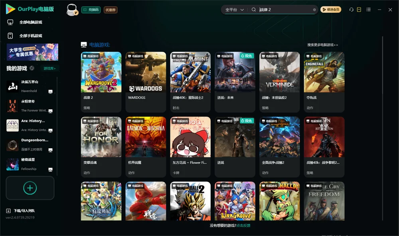The height and width of the screenshot is (236, 399).
Task: Open 战锤: 末世鼠疫2 Vermintide card
Action: tap(280, 82)
